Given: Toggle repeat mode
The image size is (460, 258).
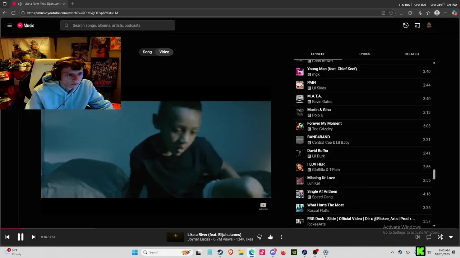Looking at the screenshot, I should coord(429,237).
